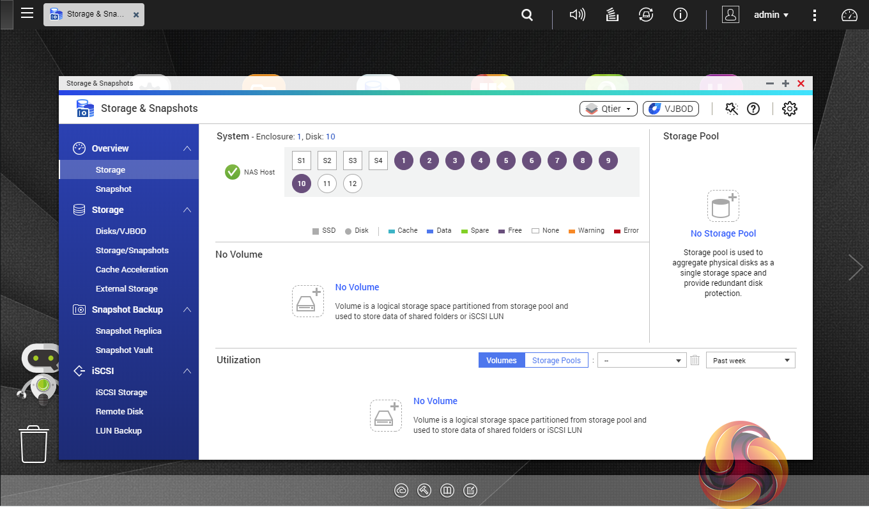The height and width of the screenshot is (509, 869).
Task: Select disk 9 in the enclosure
Action: 608,161
